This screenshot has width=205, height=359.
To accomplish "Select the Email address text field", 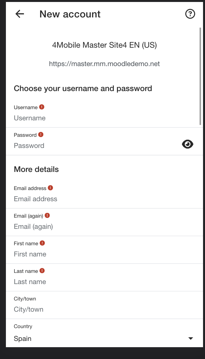I will pyautogui.click(x=104, y=199).
